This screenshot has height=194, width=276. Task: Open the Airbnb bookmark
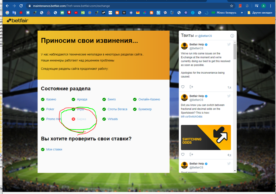tap(49, 12)
